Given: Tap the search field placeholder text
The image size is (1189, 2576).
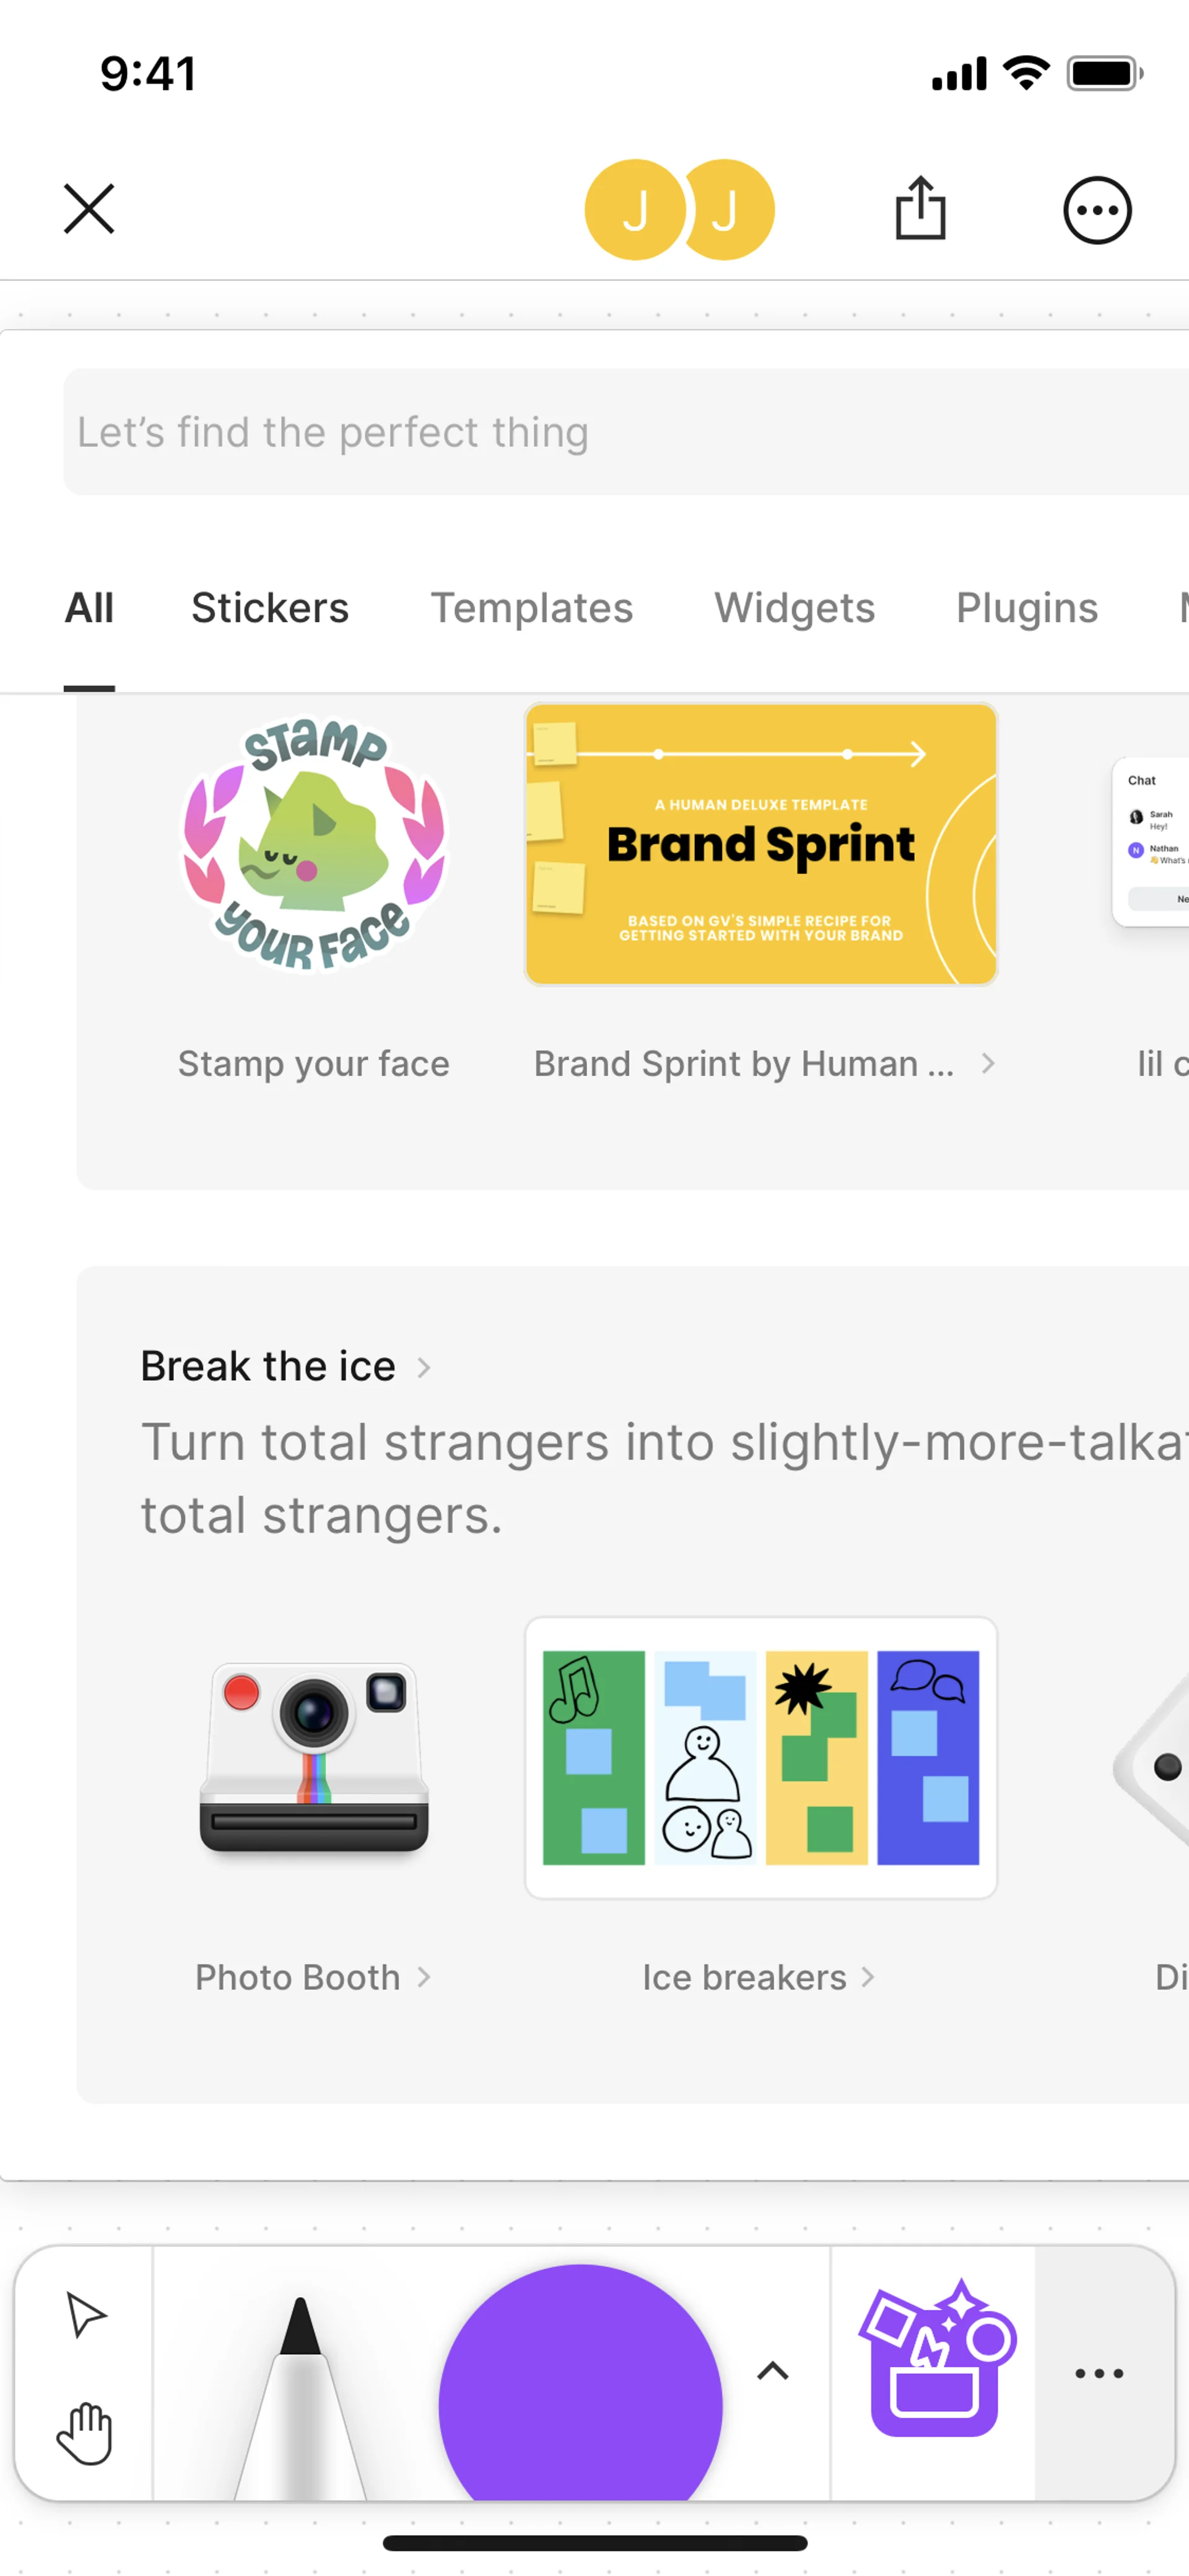Looking at the screenshot, I should click(333, 432).
